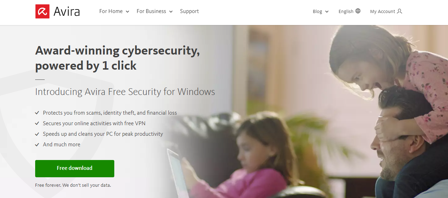Click checkmark beside scams protection line
The image size is (448, 198).
coord(37,113)
